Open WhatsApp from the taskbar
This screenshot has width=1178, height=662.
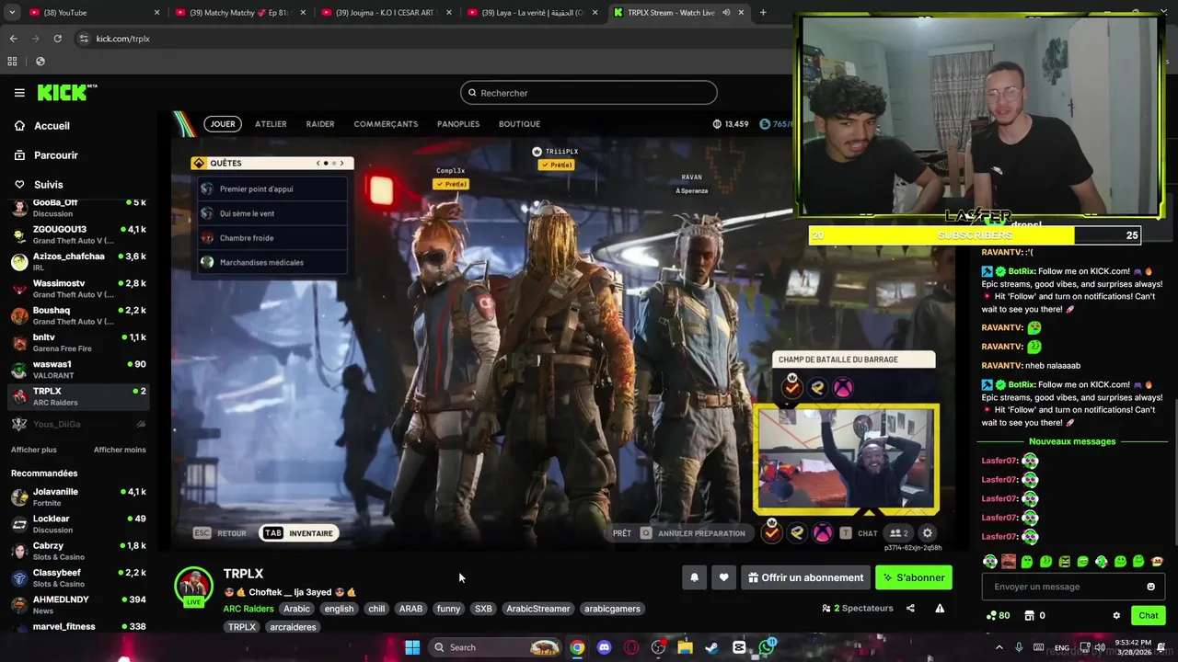coord(767,647)
